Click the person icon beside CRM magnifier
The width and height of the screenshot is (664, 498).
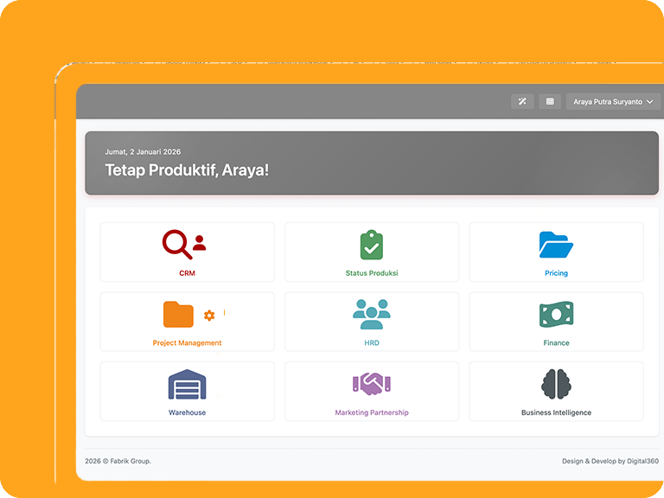[200, 243]
